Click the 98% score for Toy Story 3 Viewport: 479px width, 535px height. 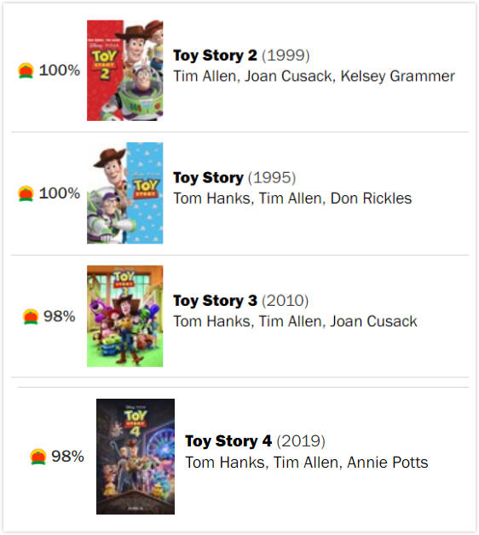pyautogui.click(x=60, y=316)
